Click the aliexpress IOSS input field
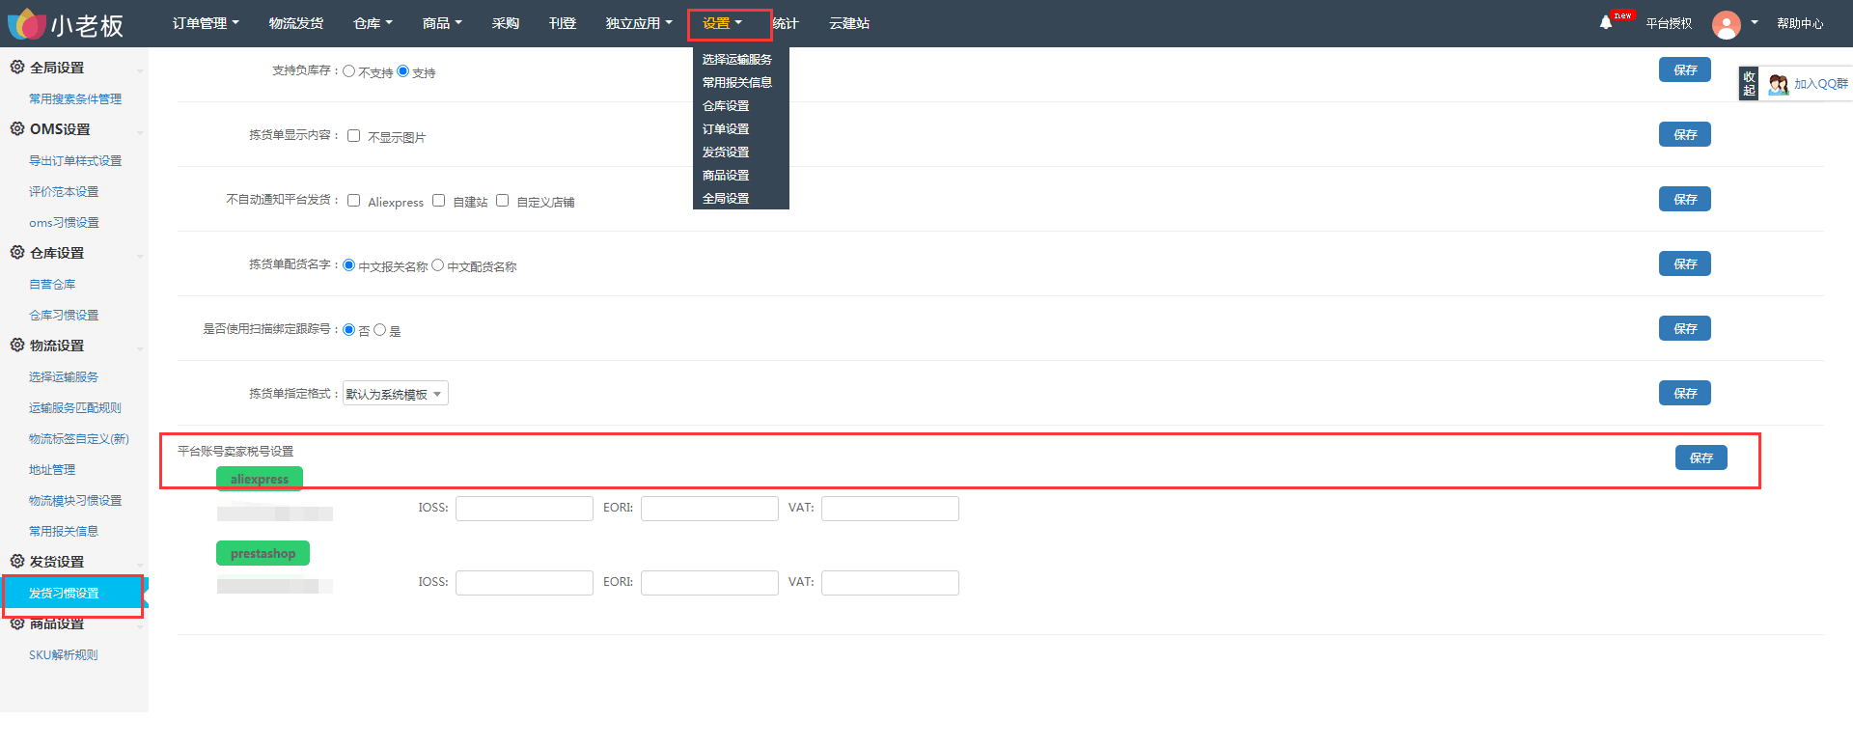 point(524,509)
